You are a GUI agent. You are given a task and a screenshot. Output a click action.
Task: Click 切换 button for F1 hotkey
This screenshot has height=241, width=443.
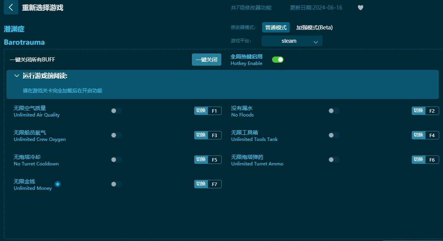point(201,111)
